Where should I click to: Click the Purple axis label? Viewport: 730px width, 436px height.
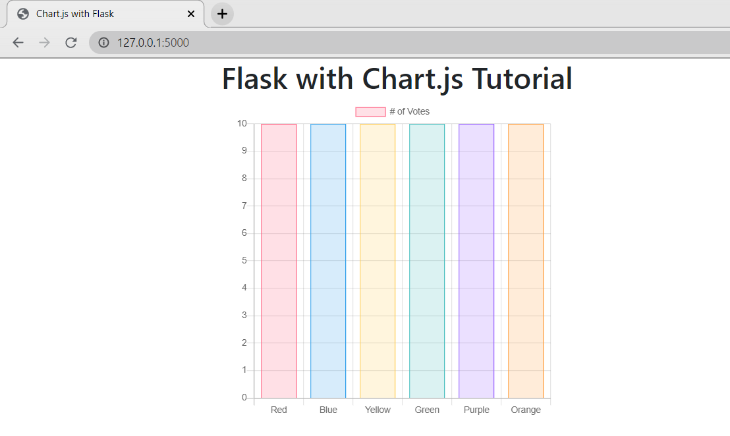click(x=476, y=410)
